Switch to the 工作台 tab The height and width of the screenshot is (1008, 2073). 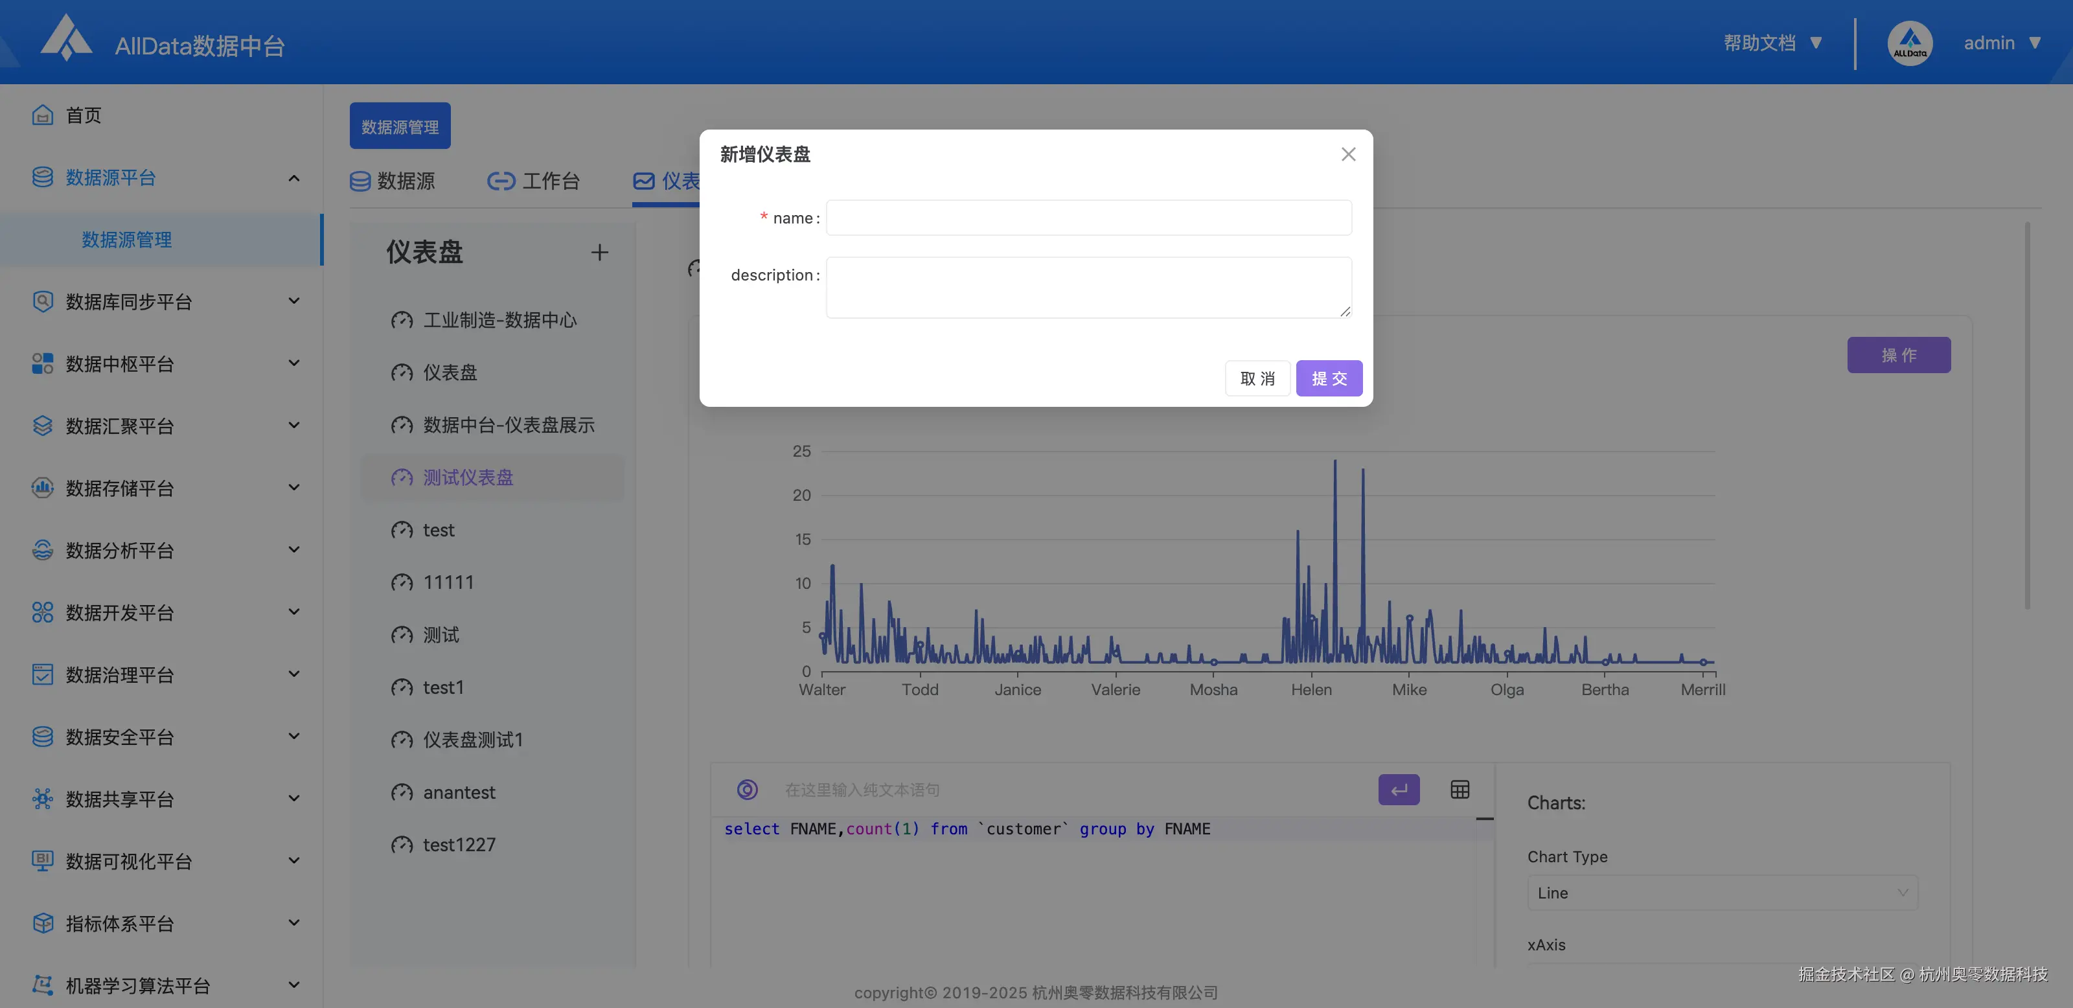(x=534, y=181)
